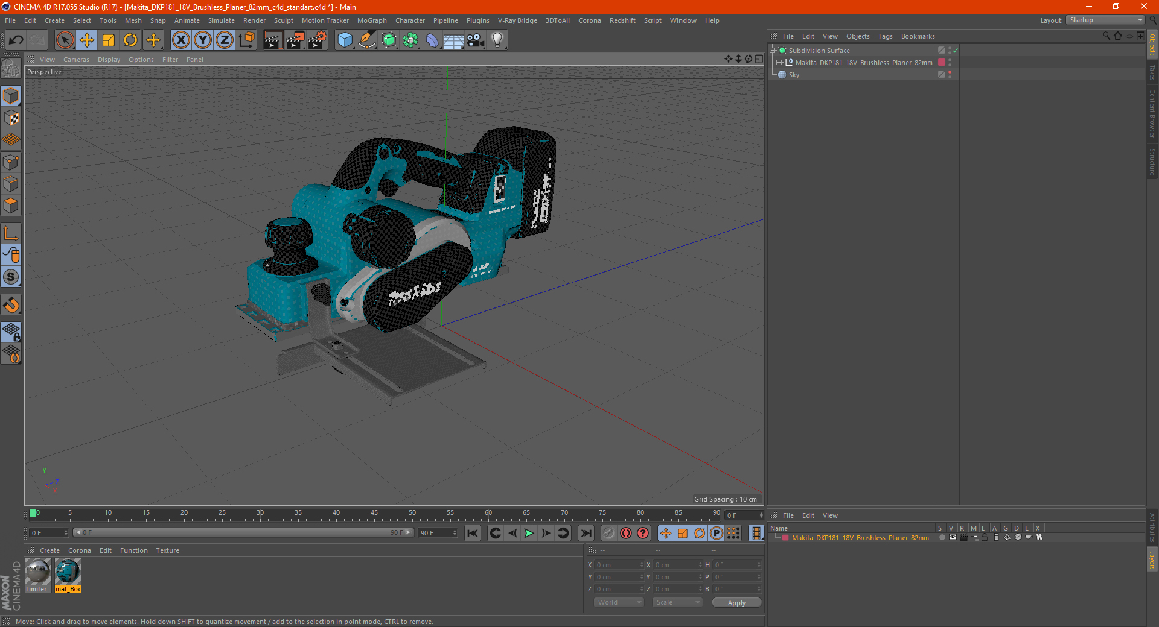This screenshot has height=627, width=1159.
Task: Open the Structure side tab
Action: click(1152, 162)
